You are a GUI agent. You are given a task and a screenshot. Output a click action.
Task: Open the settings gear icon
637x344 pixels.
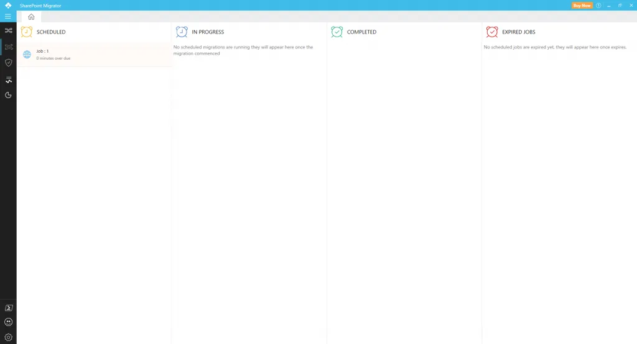(9, 337)
